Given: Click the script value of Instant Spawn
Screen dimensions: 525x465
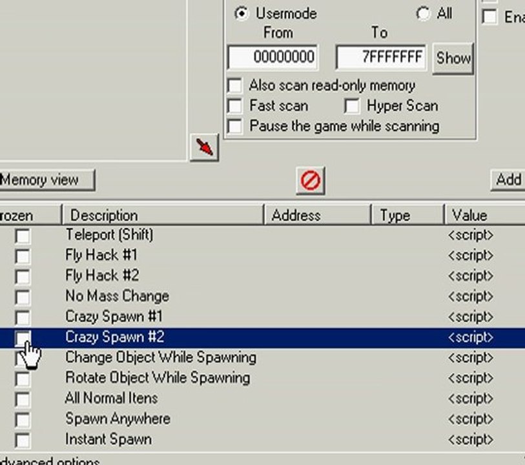Looking at the screenshot, I should click(x=470, y=440).
